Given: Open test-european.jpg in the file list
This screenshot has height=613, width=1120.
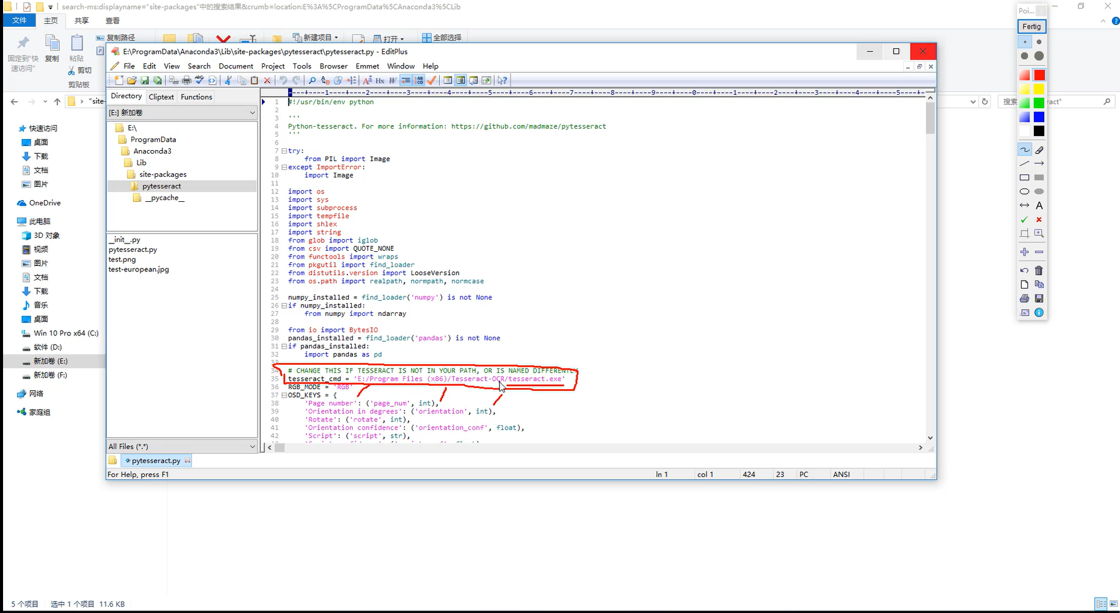Looking at the screenshot, I should coord(139,269).
